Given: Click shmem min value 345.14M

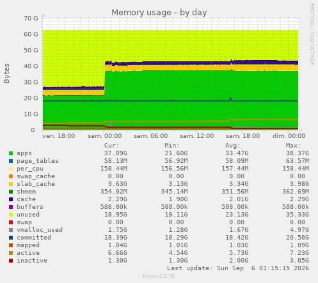Looking at the screenshot, I should click(174, 192).
